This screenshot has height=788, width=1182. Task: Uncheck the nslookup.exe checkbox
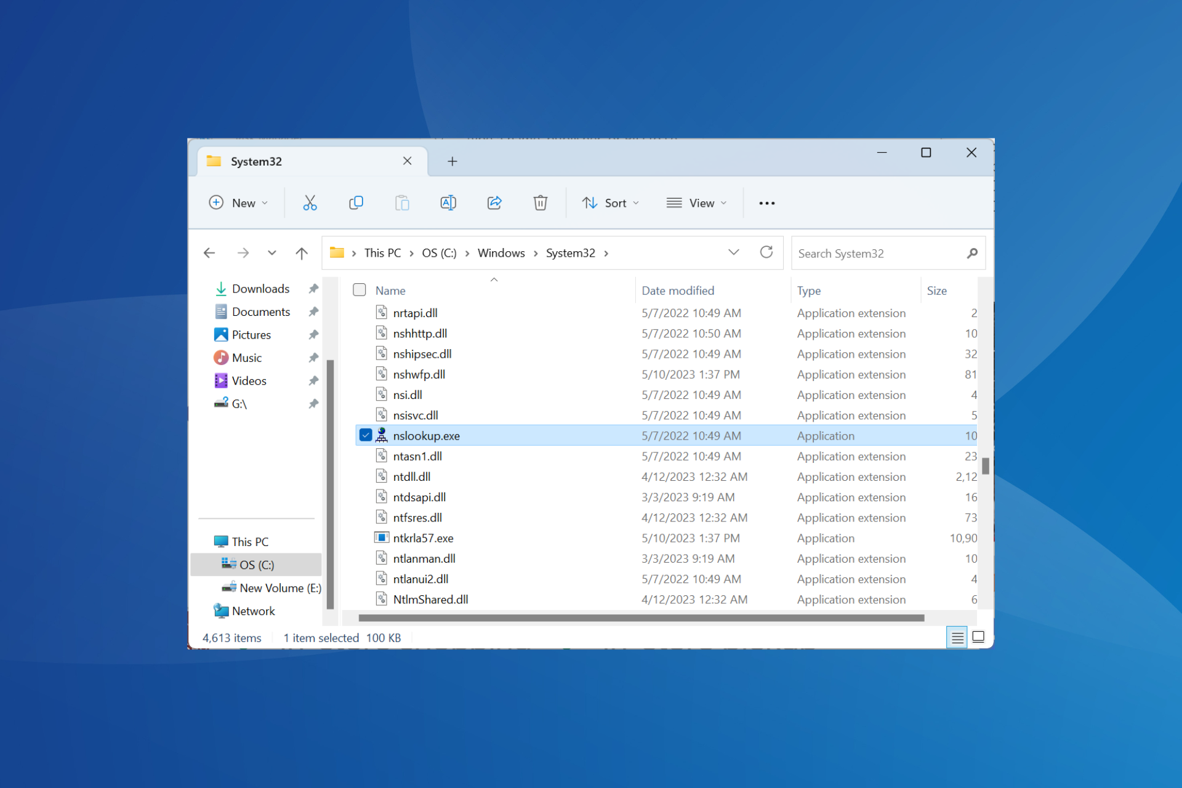click(x=366, y=435)
